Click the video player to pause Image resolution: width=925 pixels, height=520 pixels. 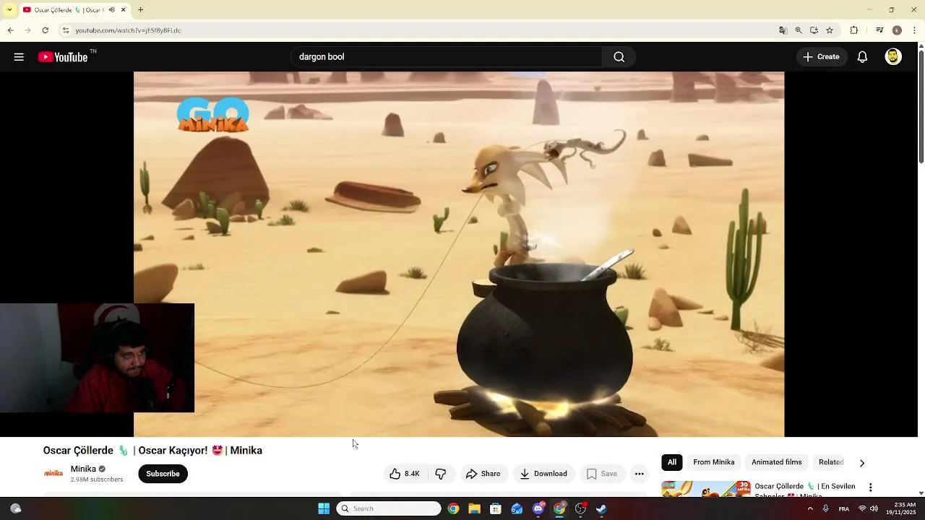[459, 254]
